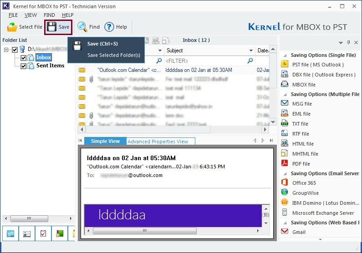
Task: Open Help from the toolbar question icon
Action: pyautogui.click(x=109, y=27)
